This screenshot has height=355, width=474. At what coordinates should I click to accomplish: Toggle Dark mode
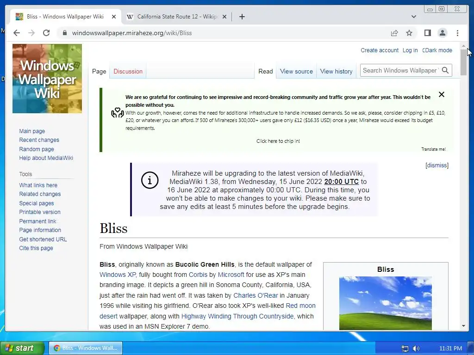pos(437,50)
